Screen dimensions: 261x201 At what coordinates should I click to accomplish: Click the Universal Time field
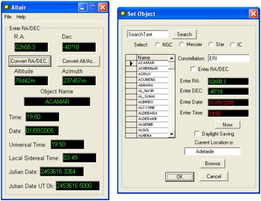[x=67, y=144]
